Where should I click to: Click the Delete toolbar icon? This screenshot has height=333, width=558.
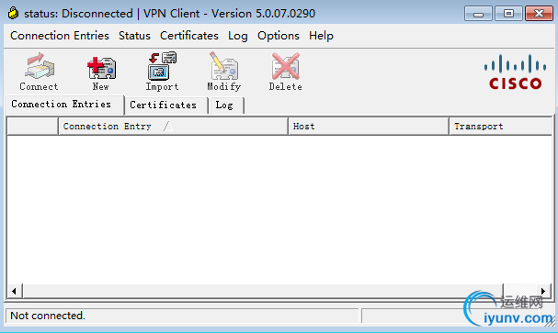[285, 72]
